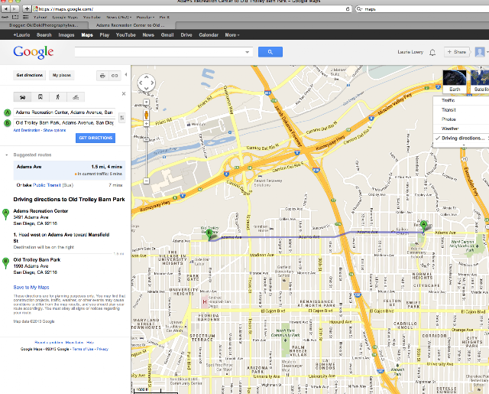Swap start and end points icon
The height and width of the screenshot is (394, 489).
pos(122,118)
